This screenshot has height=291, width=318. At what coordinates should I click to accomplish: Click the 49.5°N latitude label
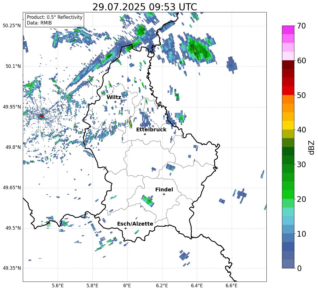[13, 228]
